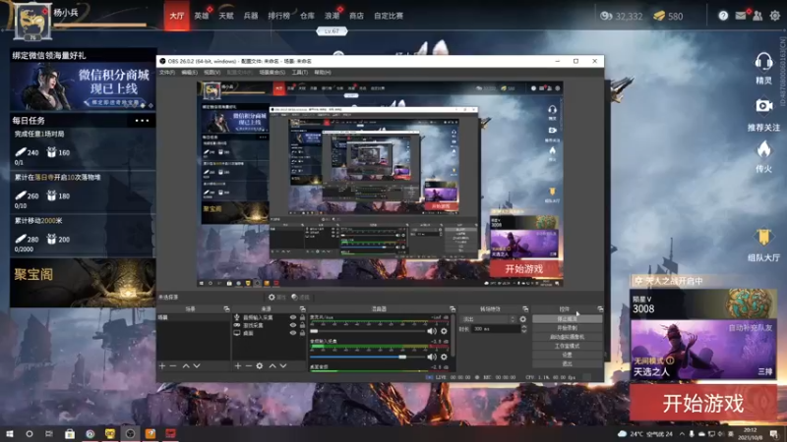Image resolution: width=787 pixels, height=442 pixels.
Task: Float the 转场特效 dock panel
Action: [x=525, y=309]
